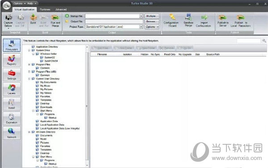Switch to the Advanced tab
The height and width of the screenshot is (168, 268).
click(61, 9)
